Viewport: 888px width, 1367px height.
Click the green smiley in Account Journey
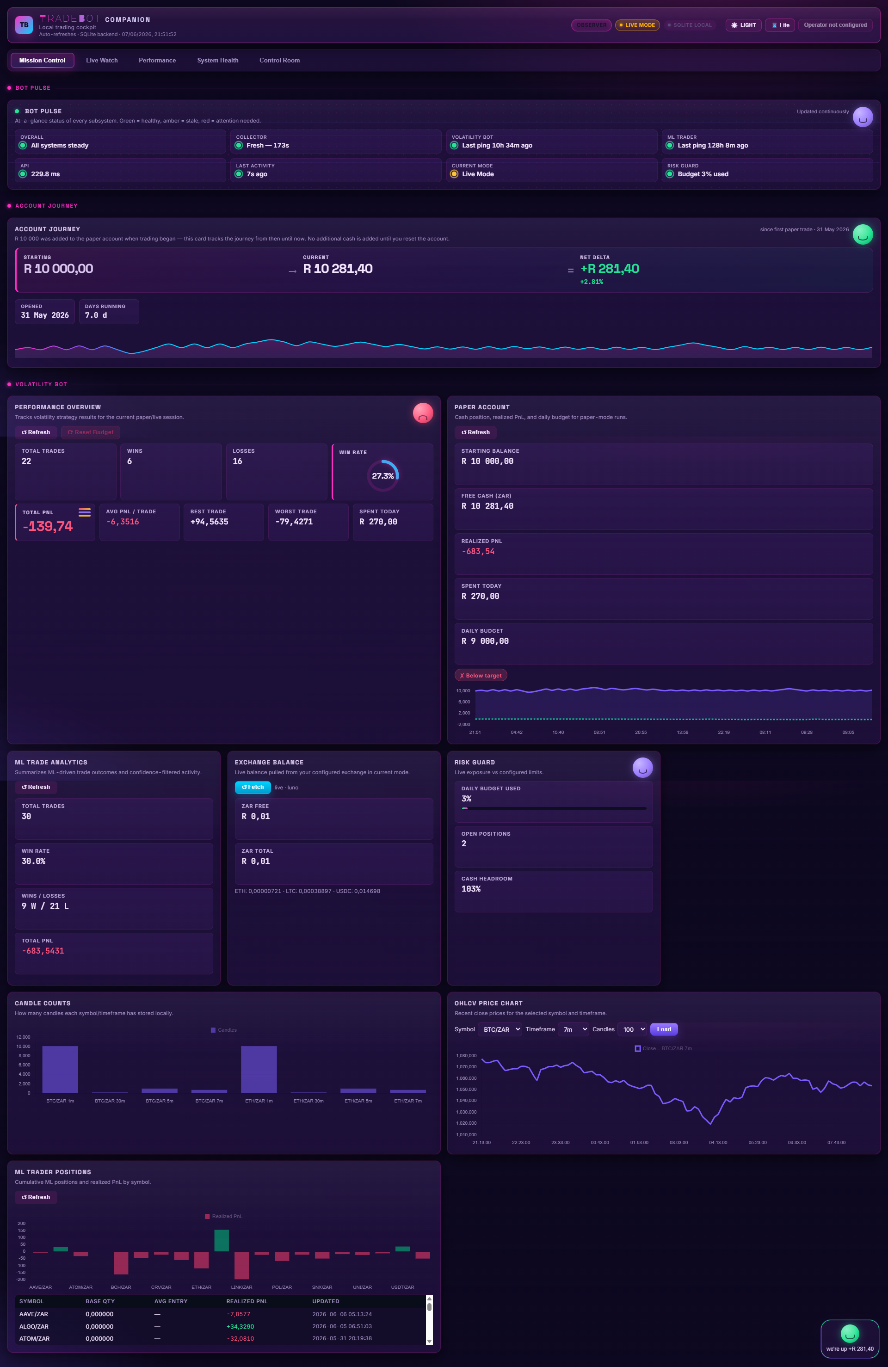click(x=863, y=234)
